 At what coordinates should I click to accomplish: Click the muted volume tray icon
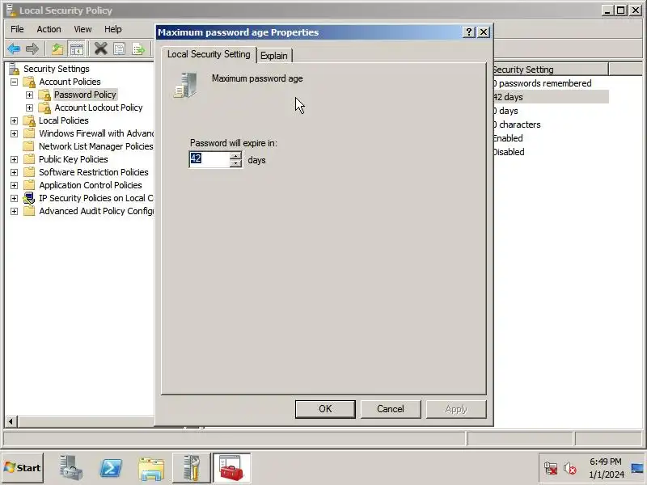pyautogui.click(x=570, y=468)
